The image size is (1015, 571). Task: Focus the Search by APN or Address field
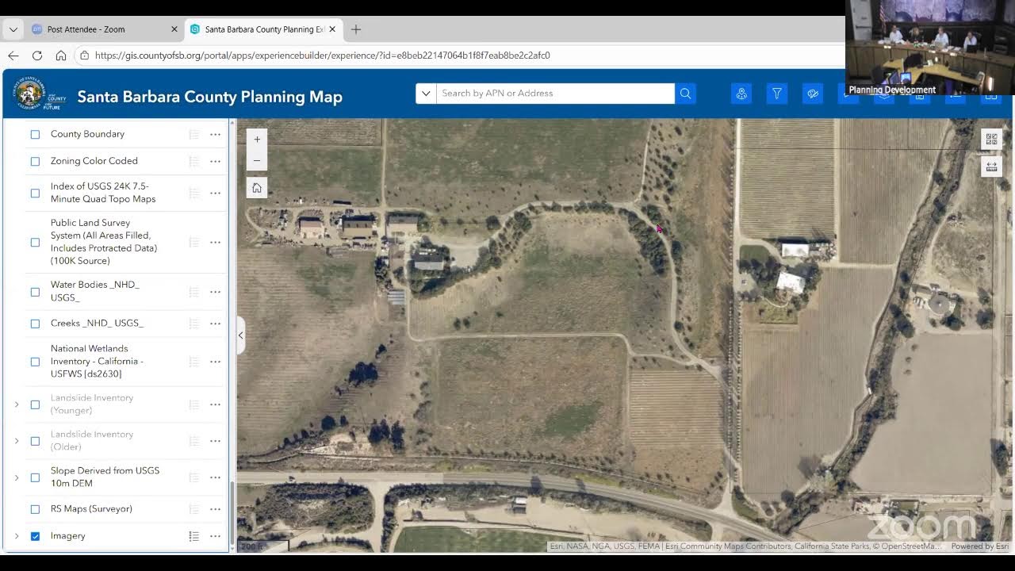tap(555, 94)
